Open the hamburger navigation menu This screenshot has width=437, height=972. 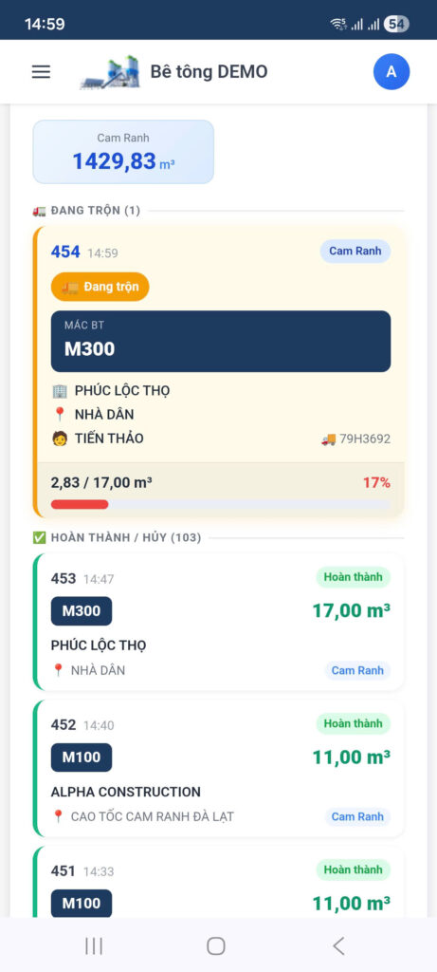(x=41, y=72)
